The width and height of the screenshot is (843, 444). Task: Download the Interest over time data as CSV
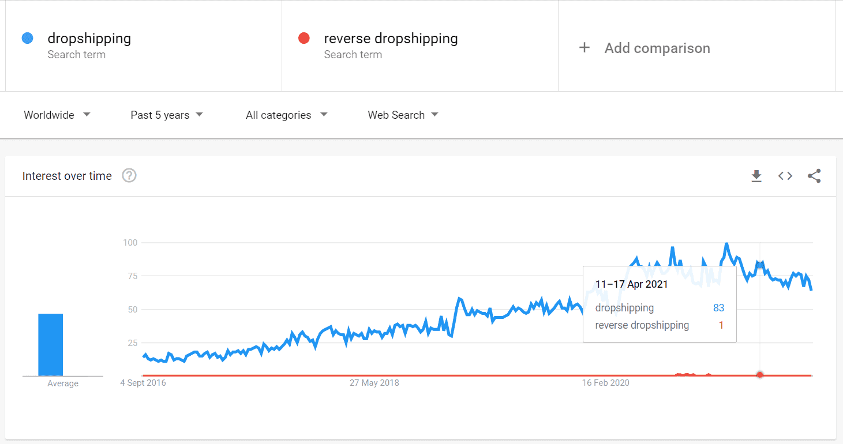(x=756, y=176)
